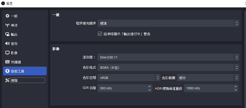Select the 影像 monitor icon
This screenshot has width=246, height=108.
7,53
